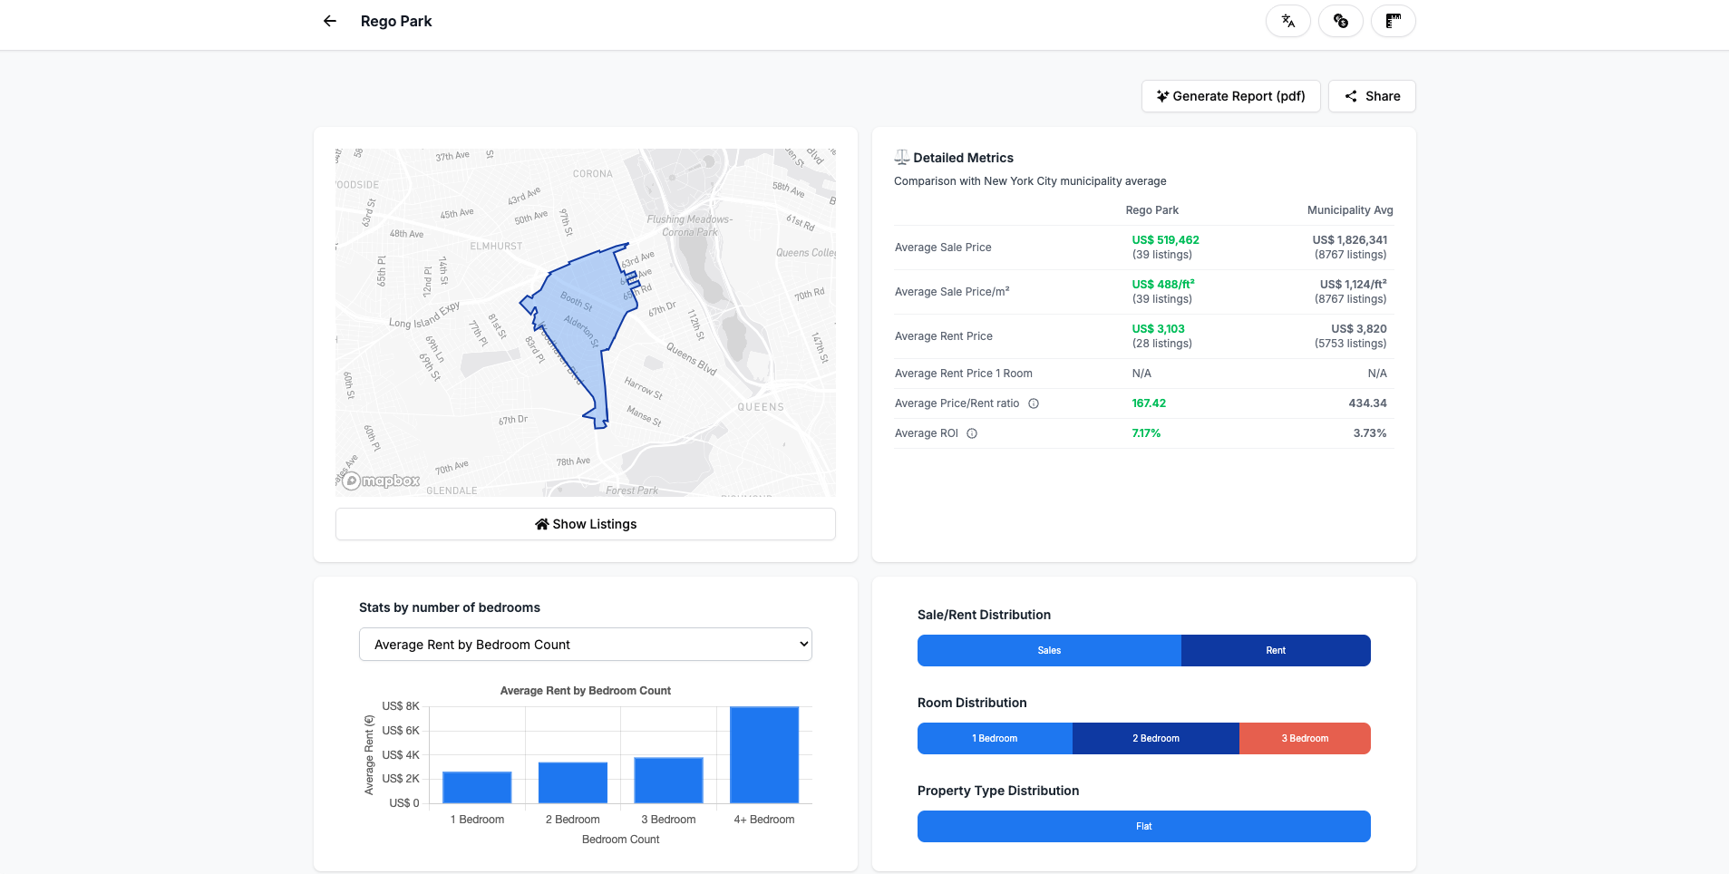Screen dimensions: 1729x874
Task: Select 2 Bedroom in Room Distribution
Action: point(1155,738)
